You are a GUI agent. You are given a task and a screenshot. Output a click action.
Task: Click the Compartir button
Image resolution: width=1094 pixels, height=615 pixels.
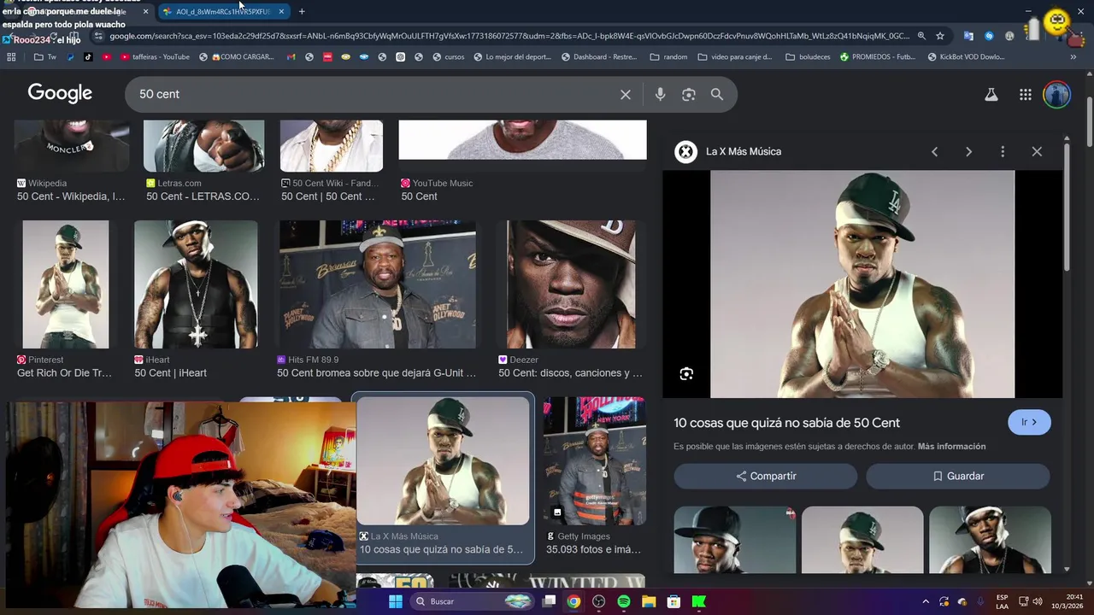point(766,476)
